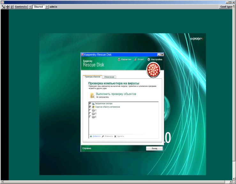Click the Ctrl-Alt-Del keys icon
236x184 pixels.
12,7
